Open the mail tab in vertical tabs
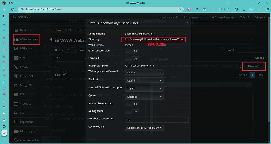The height and width of the screenshot is (144, 271). tap(4, 82)
